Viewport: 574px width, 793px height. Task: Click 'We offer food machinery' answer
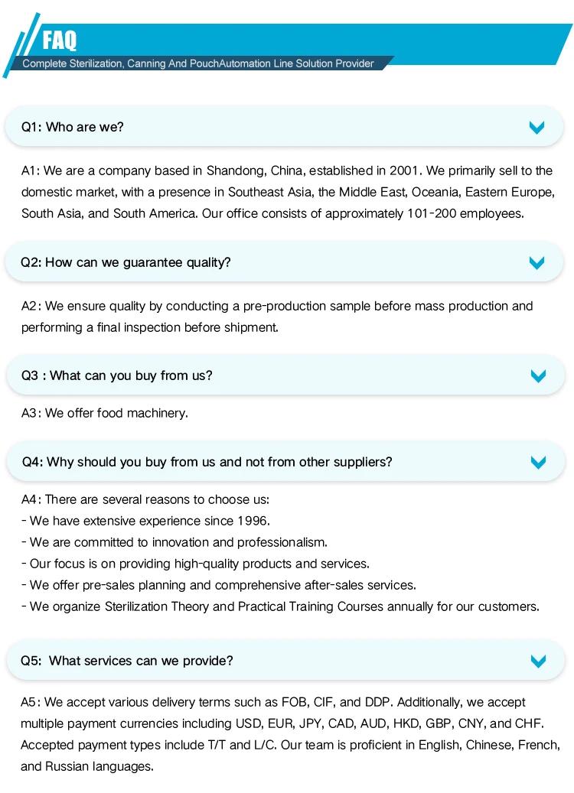coord(104,413)
